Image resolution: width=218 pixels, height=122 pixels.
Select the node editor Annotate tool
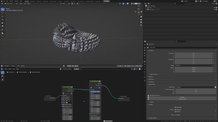click(2, 76)
